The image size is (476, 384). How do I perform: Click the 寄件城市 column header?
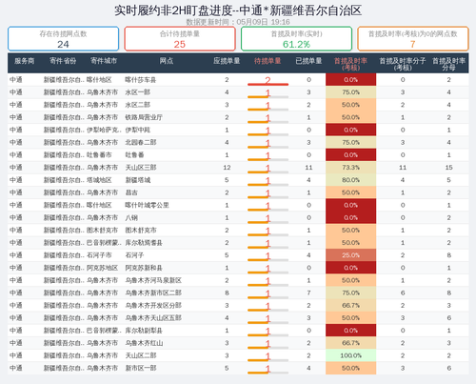pos(104,61)
